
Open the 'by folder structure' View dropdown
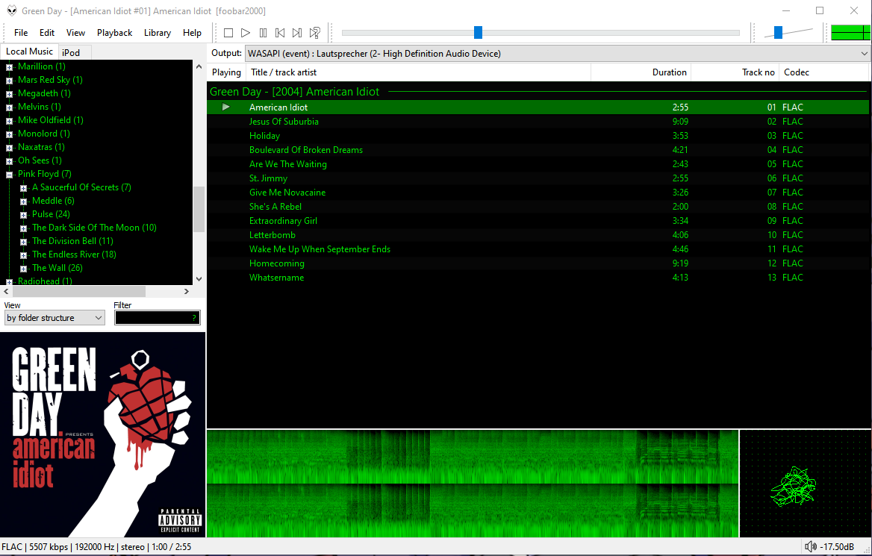[x=54, y=318]
